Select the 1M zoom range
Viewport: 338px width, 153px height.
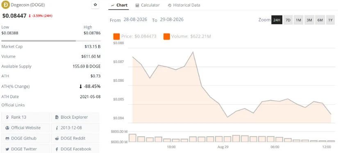(298, 20)
